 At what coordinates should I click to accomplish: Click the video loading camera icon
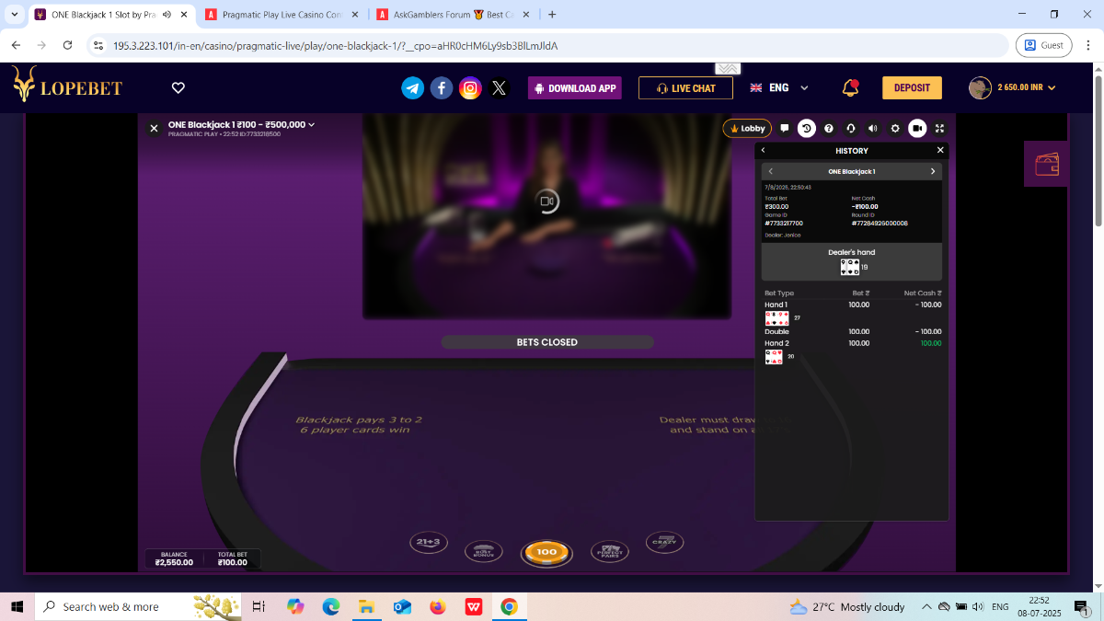[547, 201]
